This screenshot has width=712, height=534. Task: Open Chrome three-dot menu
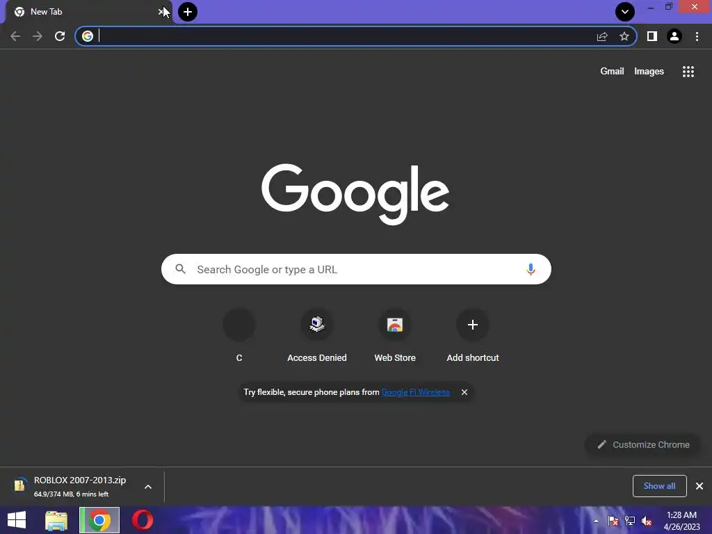(x=697, y=36)
